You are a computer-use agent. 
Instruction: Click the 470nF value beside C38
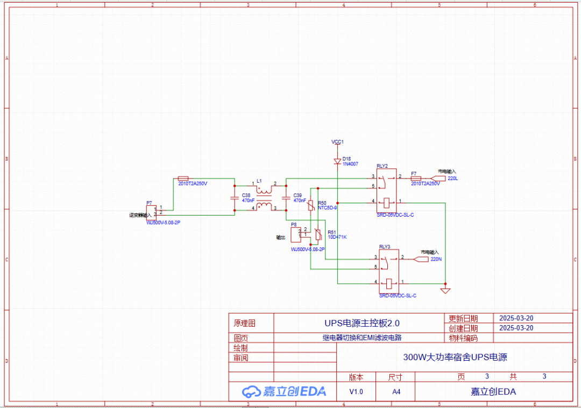coord(248,201)
